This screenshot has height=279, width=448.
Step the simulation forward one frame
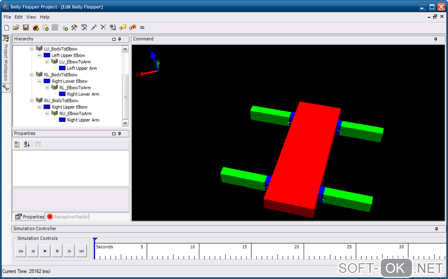[69, 251]
